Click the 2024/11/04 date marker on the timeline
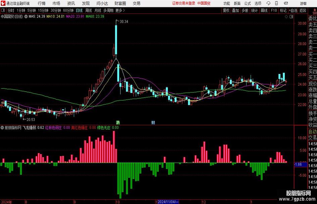Screen dimensions: 317x204 pyautogui.click(x=168, y=202)
